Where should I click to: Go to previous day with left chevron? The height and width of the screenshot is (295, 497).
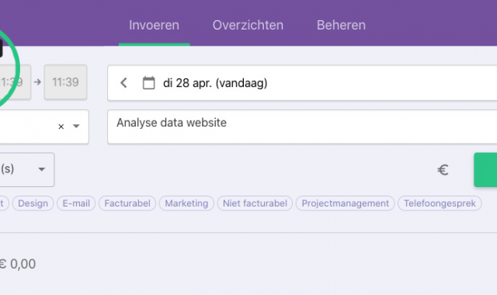tap(123, 83)
